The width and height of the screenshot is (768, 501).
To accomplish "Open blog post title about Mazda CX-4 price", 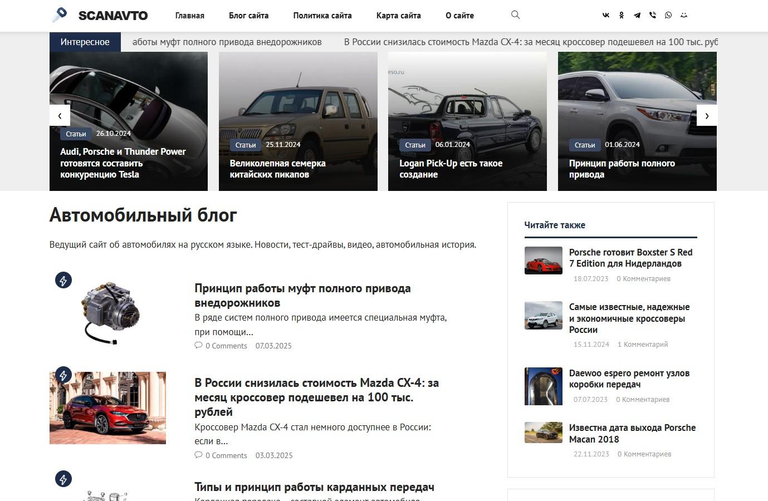I will (317, 397).
